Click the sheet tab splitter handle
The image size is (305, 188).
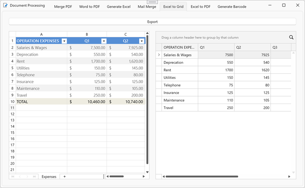pos(104,176)
